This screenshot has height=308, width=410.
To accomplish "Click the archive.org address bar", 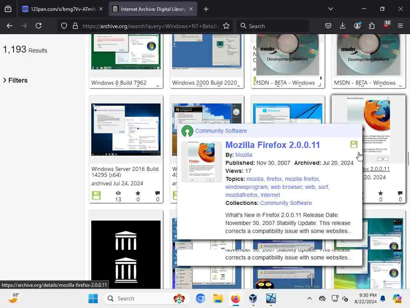I will (x=151, y=26).
